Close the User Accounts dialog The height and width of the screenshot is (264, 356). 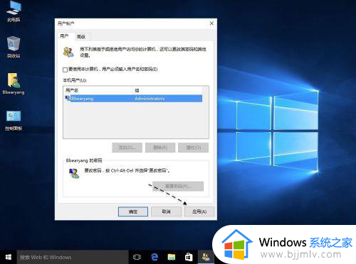(x=211, y=23)
